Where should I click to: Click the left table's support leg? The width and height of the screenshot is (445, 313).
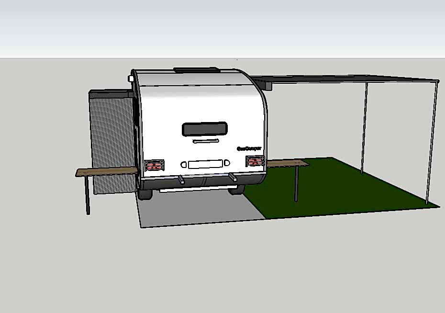coord(87,195)
